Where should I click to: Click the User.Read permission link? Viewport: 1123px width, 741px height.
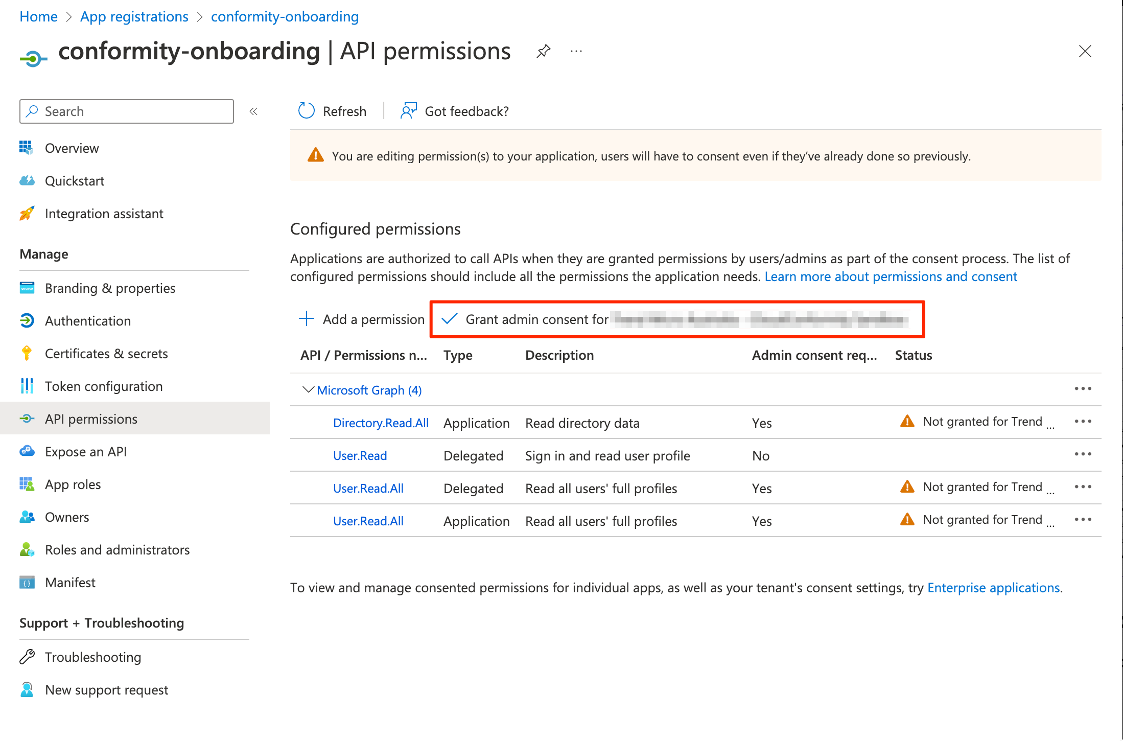360,455
